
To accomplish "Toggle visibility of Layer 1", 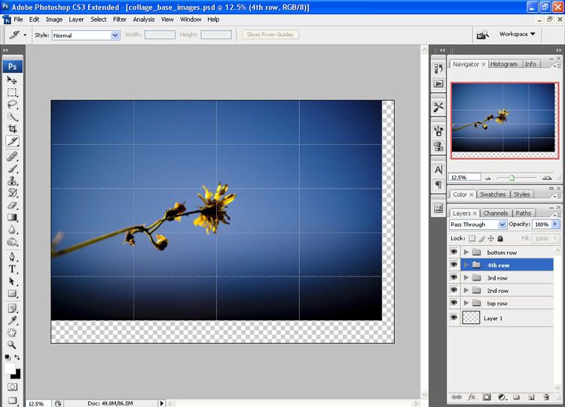I will point(454,317).
